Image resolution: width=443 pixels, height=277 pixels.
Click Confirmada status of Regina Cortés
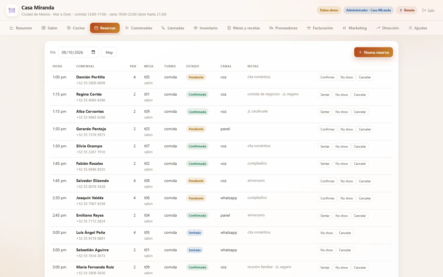tap(197, 94)
